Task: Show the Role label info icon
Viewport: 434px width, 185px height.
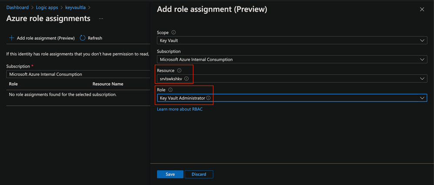Action: click(170, 89)
